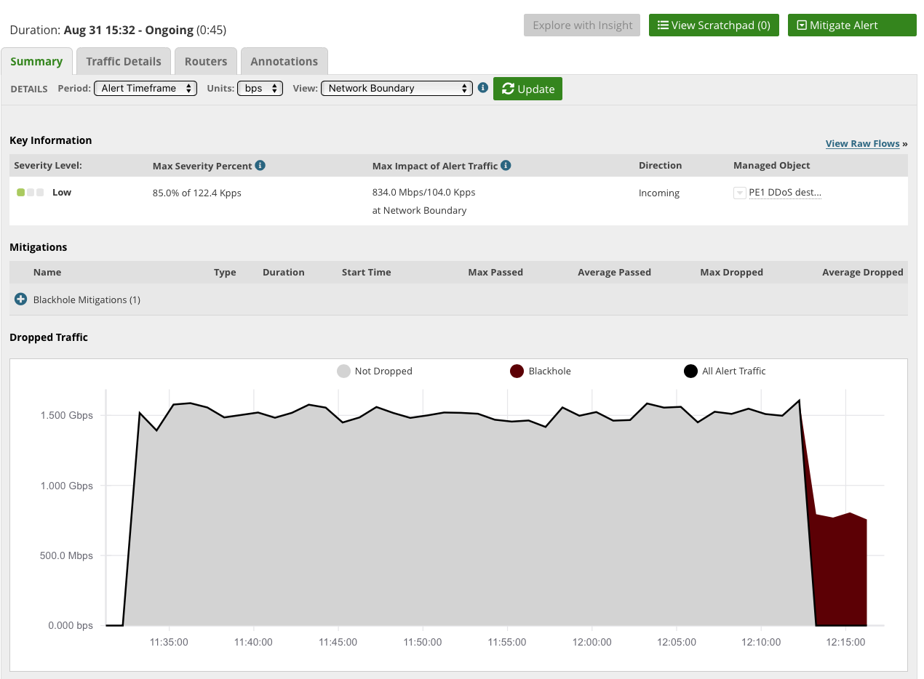Click info icon next to View dropdown
This screenshot has width=924, height=679.
482,88
